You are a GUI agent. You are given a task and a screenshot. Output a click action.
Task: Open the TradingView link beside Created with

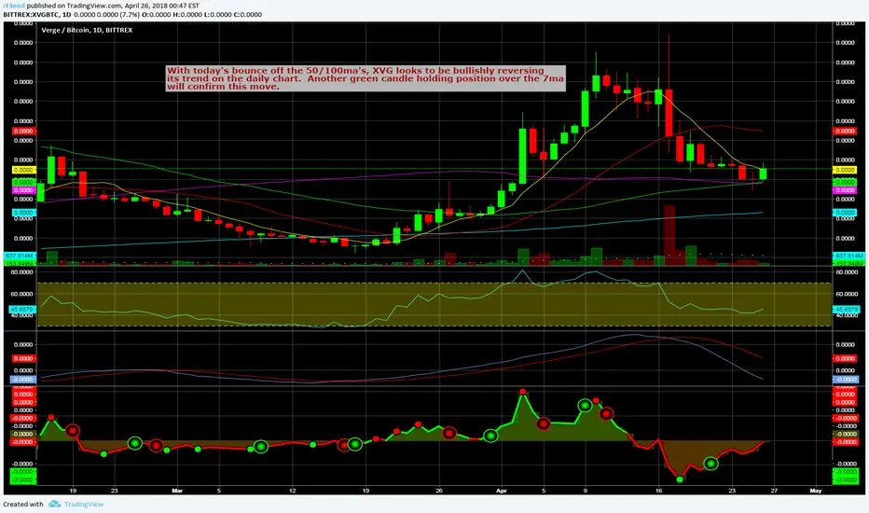[84, 504]
